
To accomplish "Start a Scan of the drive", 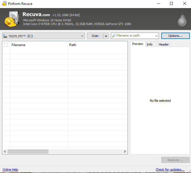I will 95,36.
